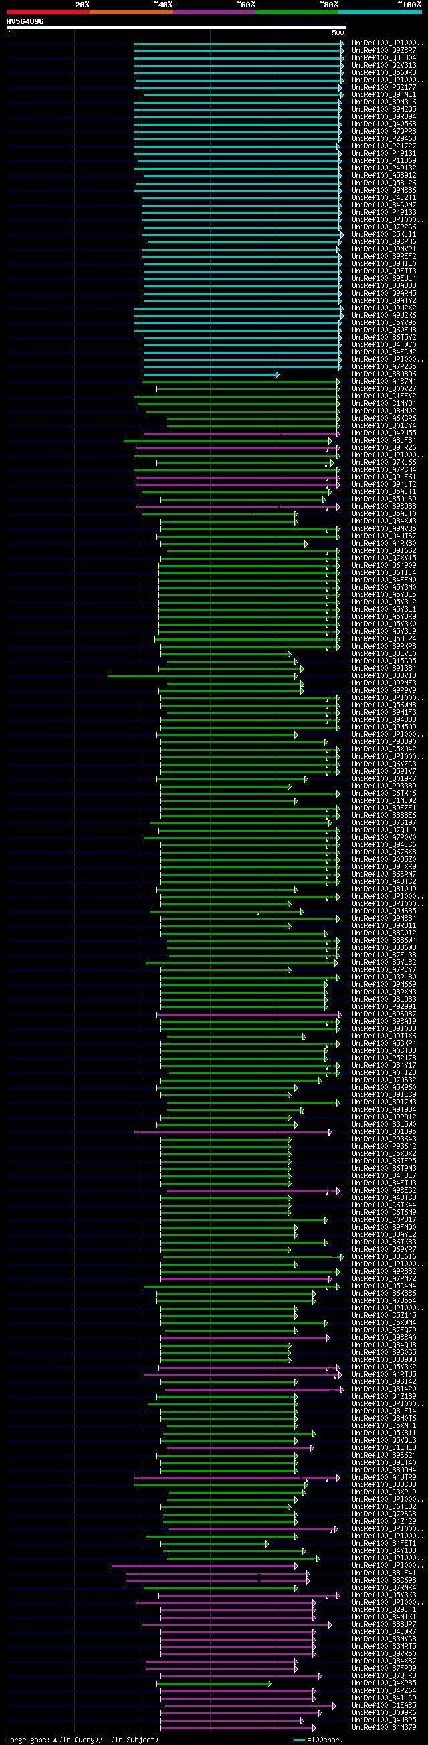Viewport: 428px width, 1745px height.
Task: Select the UniRef100_A4UTR9 label
Action: pyautogui.click(x=384, y=1478)
